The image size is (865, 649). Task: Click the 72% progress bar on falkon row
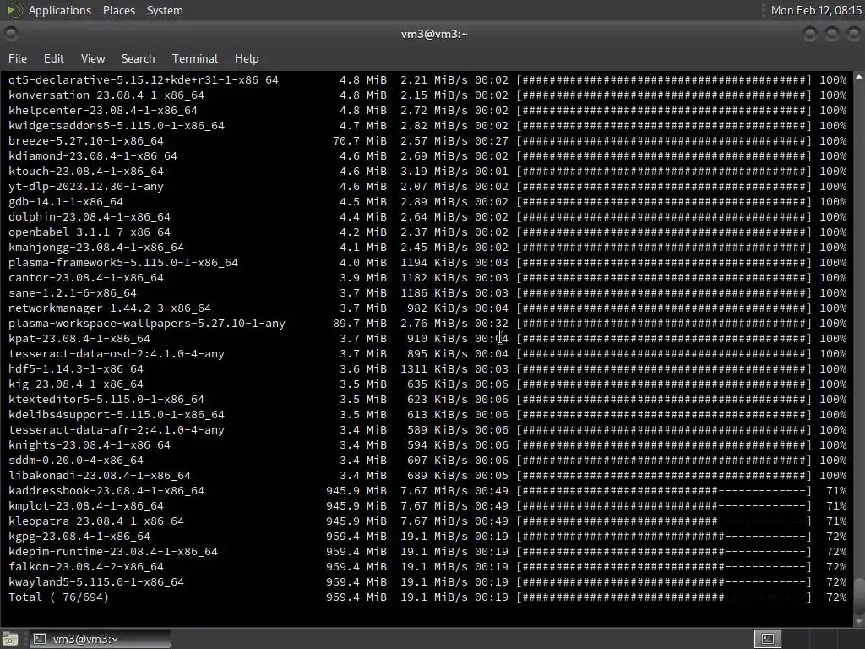pos(664,567)
